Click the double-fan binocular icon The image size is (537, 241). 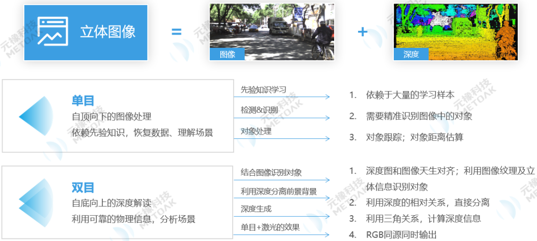[36, 203]
